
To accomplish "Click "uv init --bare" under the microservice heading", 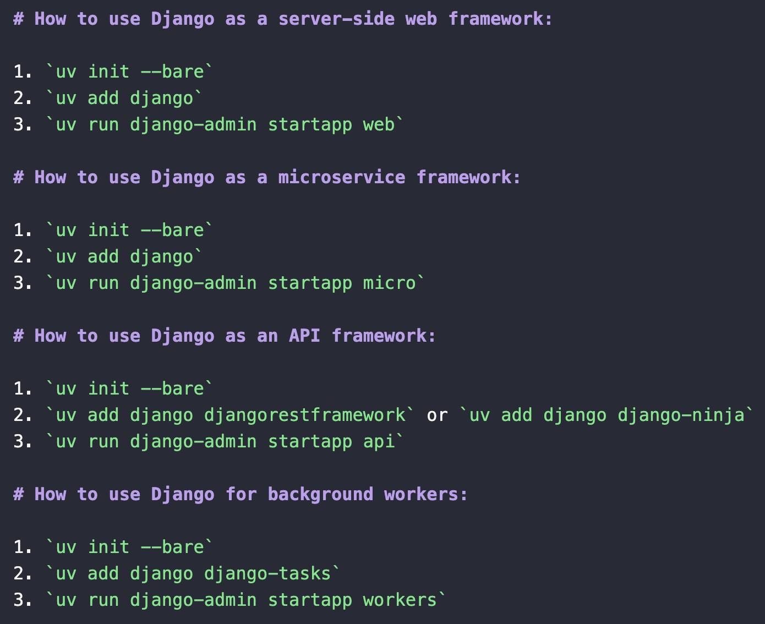I will tap(129, 230).
